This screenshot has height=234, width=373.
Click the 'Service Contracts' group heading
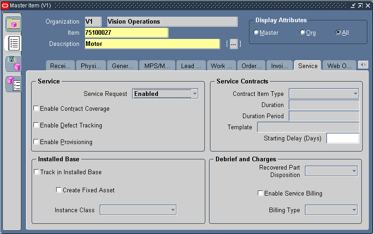pyautogui.click(x=242, y=82)
